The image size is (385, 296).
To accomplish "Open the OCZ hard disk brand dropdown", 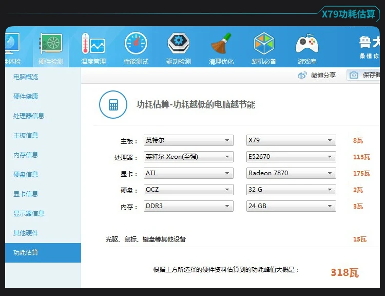I will [188, 190].
